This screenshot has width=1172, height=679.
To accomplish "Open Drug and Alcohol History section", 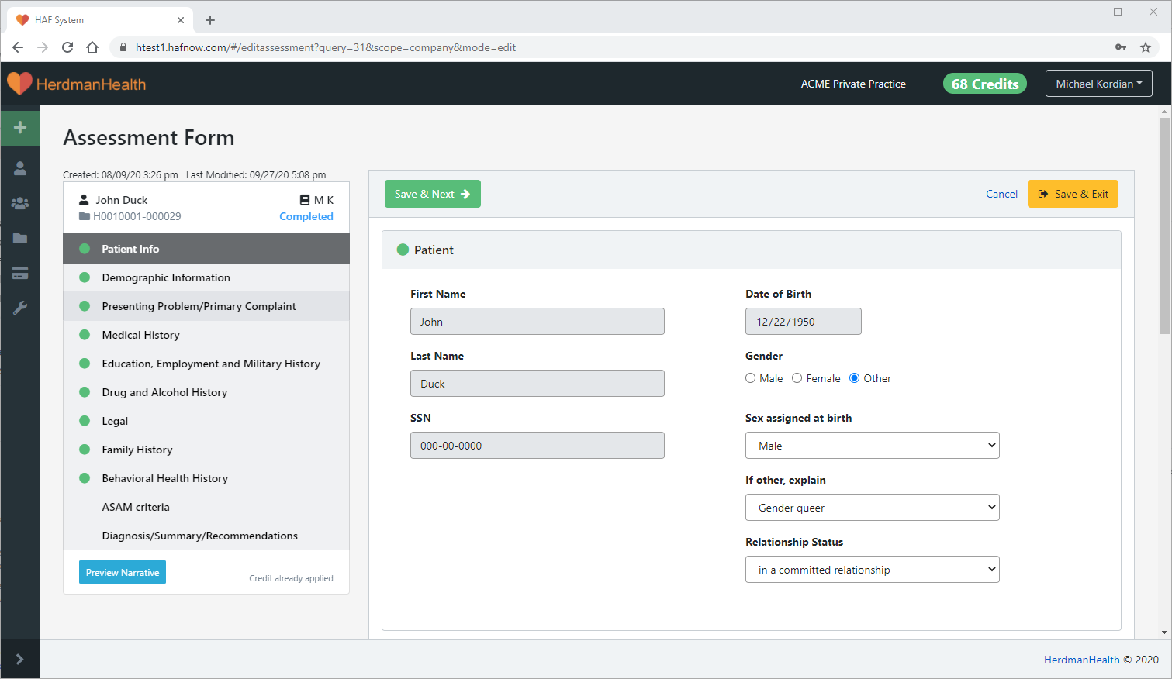I will point(164,392).
